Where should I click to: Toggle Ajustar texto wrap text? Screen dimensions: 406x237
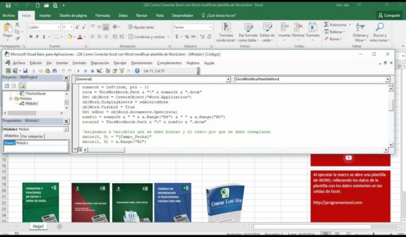pos(141,27)
